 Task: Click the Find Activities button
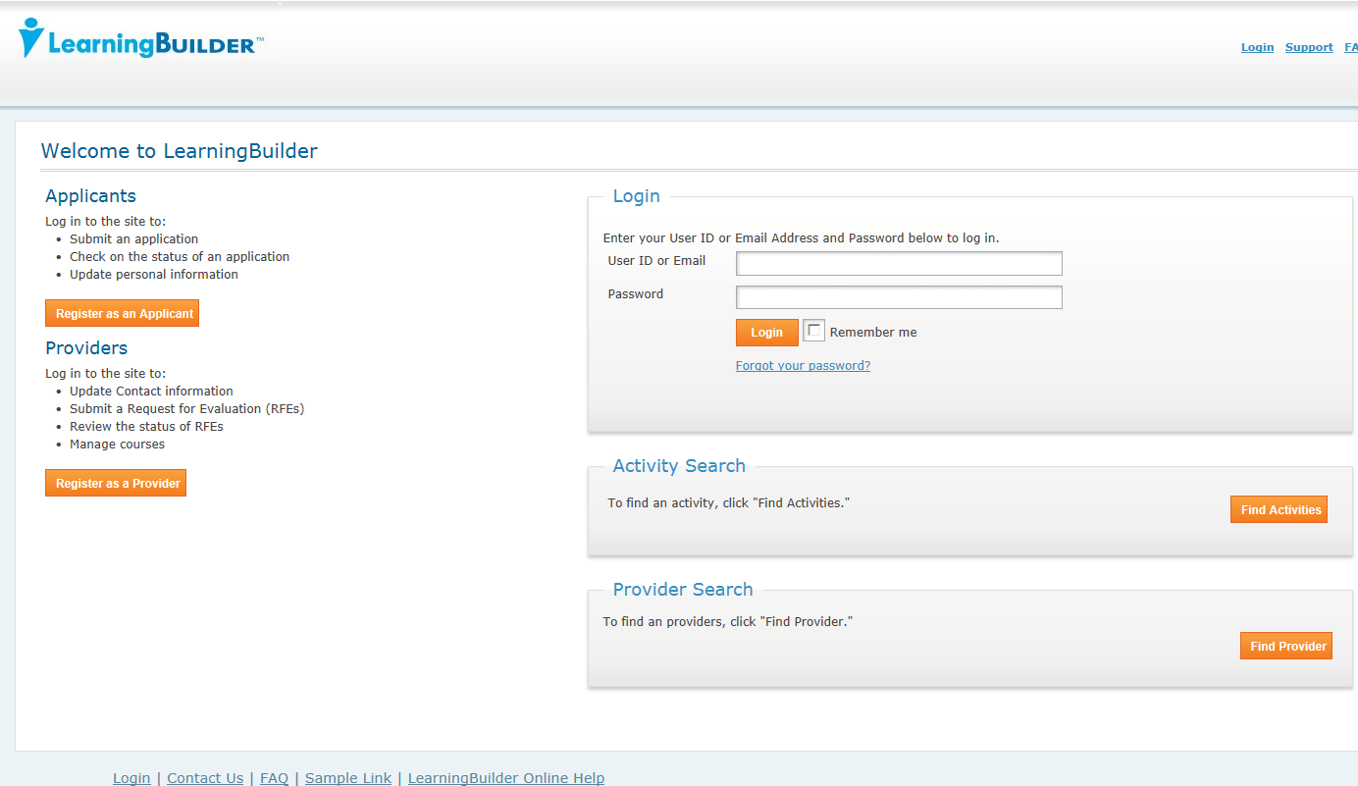coord(1279,509)
